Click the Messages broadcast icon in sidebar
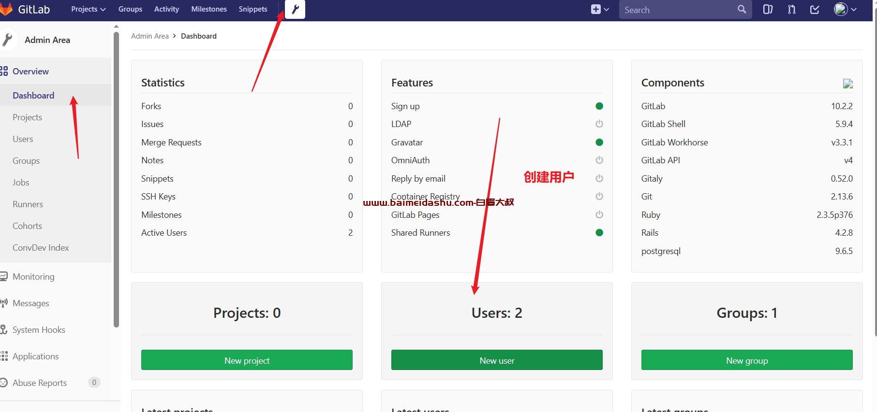 (x=4, y=303)
